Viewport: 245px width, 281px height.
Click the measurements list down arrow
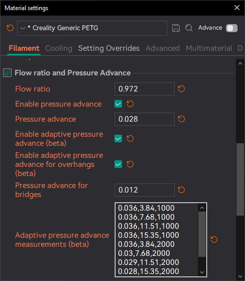coord(202,272)
